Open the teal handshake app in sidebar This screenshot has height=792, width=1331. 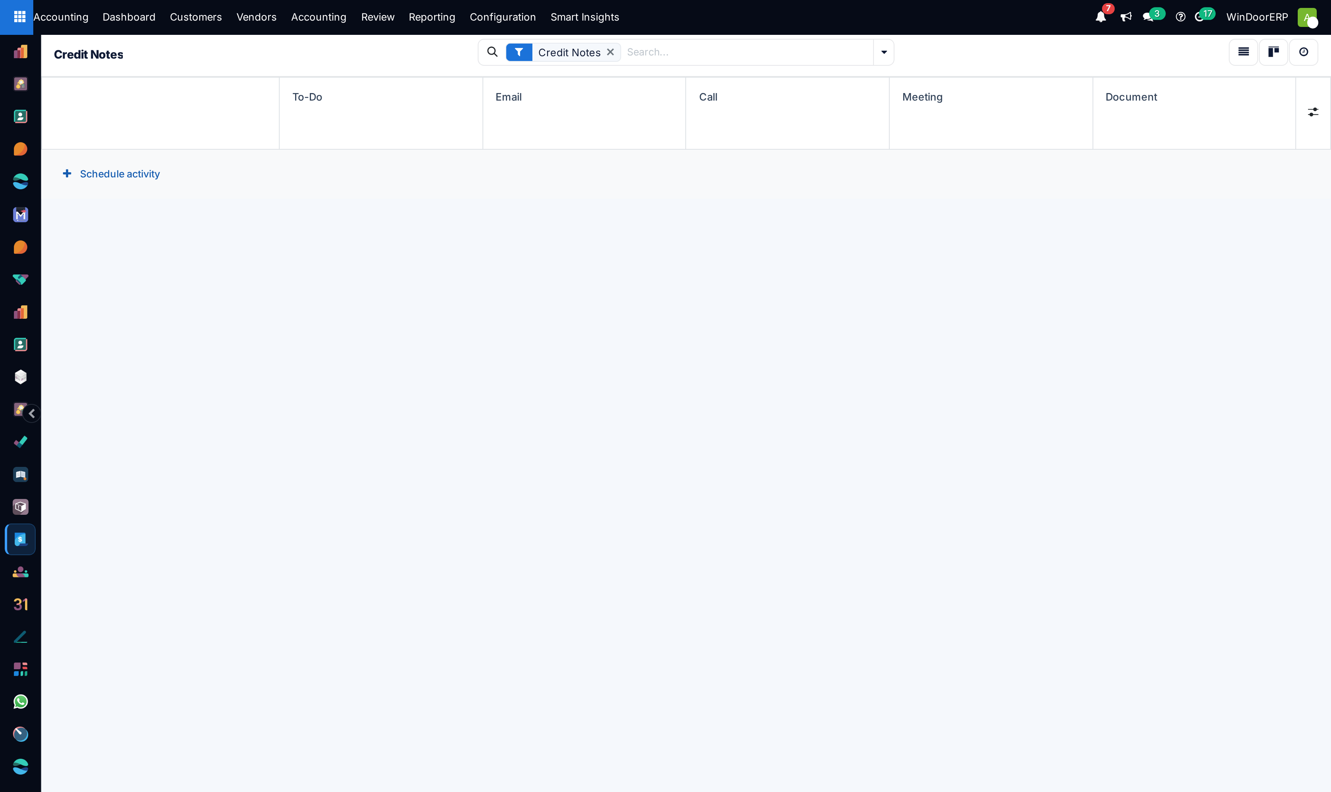[20, 280]
